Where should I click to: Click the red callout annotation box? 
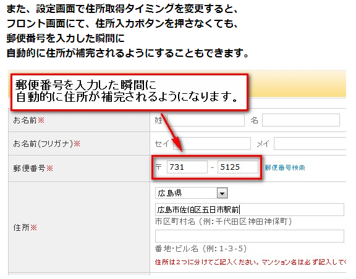tap(129, 92)
